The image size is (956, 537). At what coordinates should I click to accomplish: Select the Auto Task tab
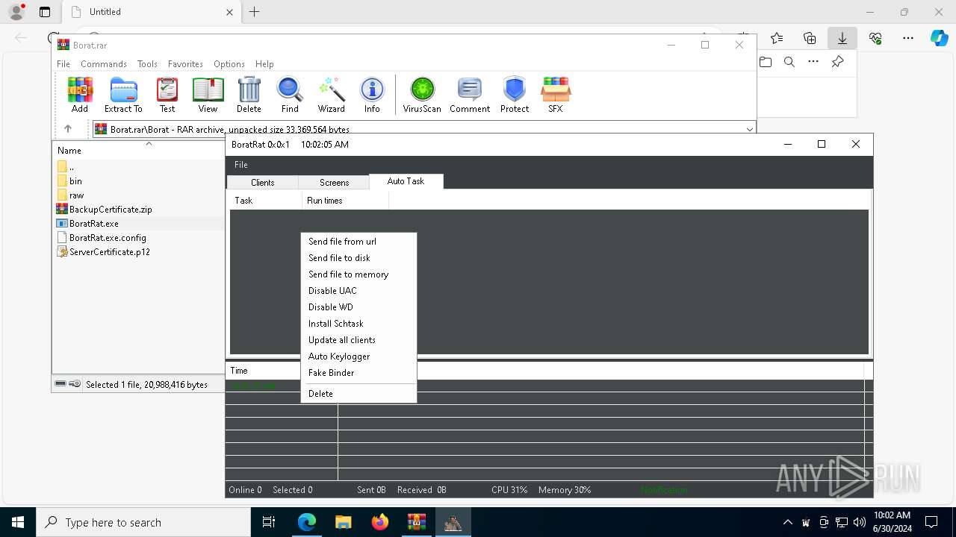pos(406,181)
